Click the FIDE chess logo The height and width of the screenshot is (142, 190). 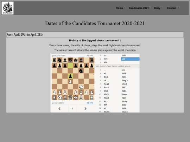coord(7,8)
